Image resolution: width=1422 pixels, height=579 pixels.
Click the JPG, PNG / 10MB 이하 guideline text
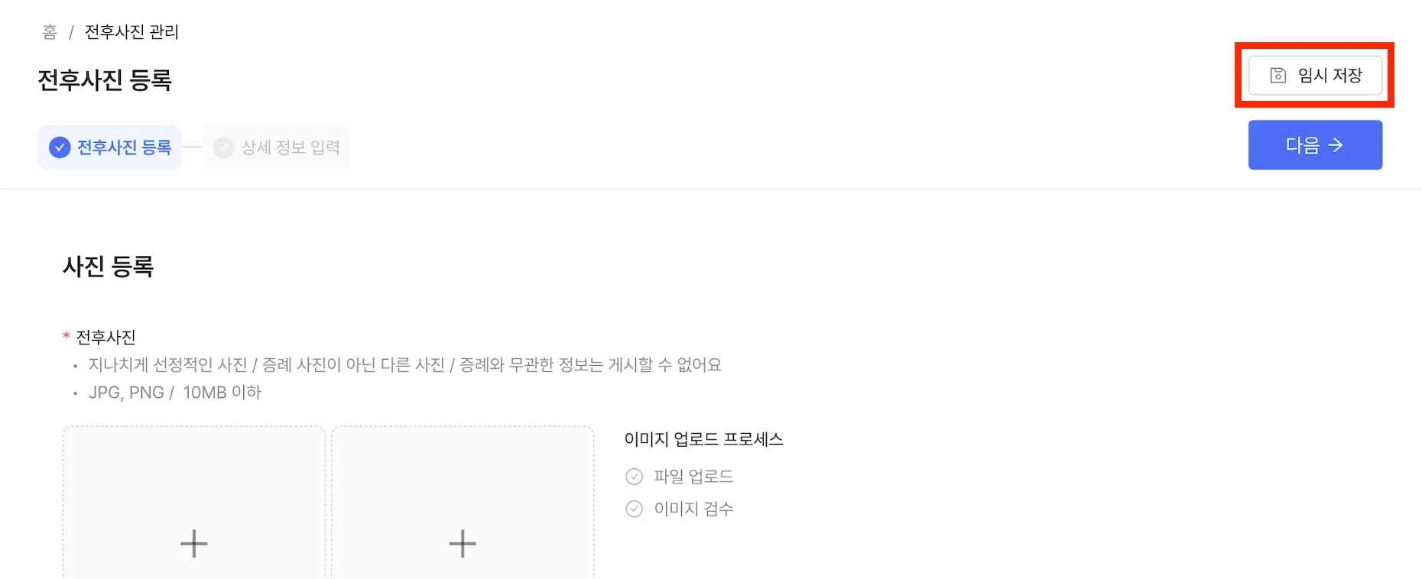(x=174, y=393)
